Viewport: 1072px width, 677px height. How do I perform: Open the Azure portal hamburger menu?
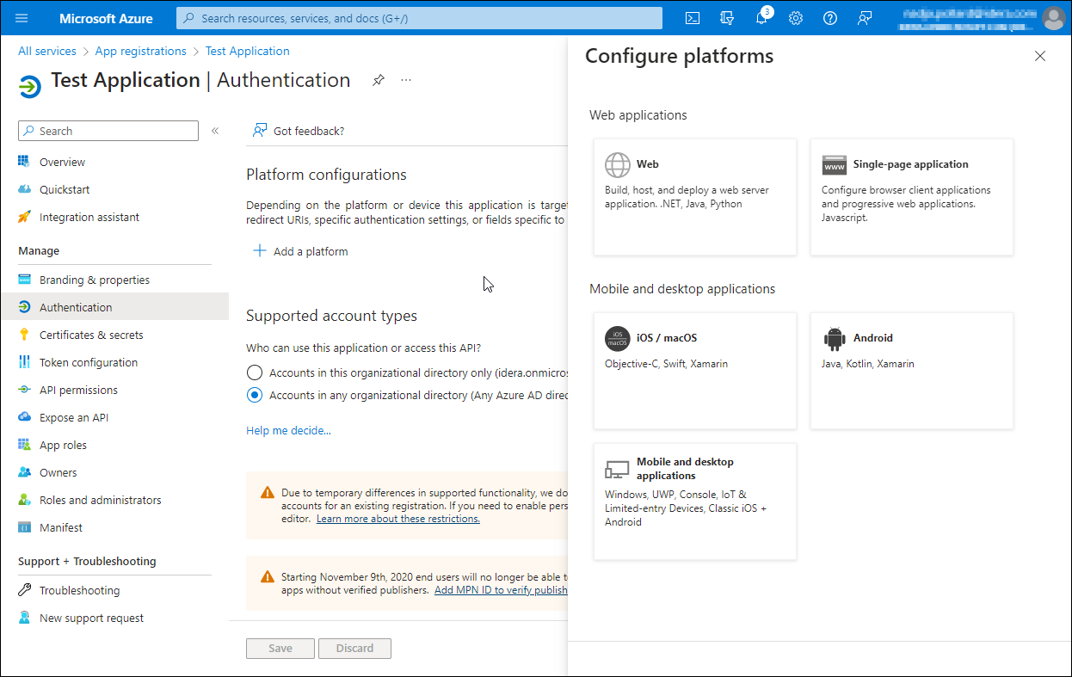(x=22, y=18)
